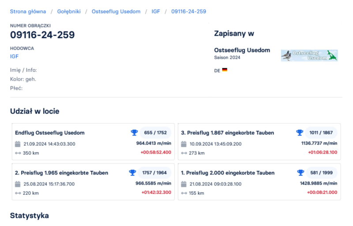This screenshot has width=353, height=226.
Task: Click trophy icon in 2. Preisflug card
Action: (x=132, y=173)
